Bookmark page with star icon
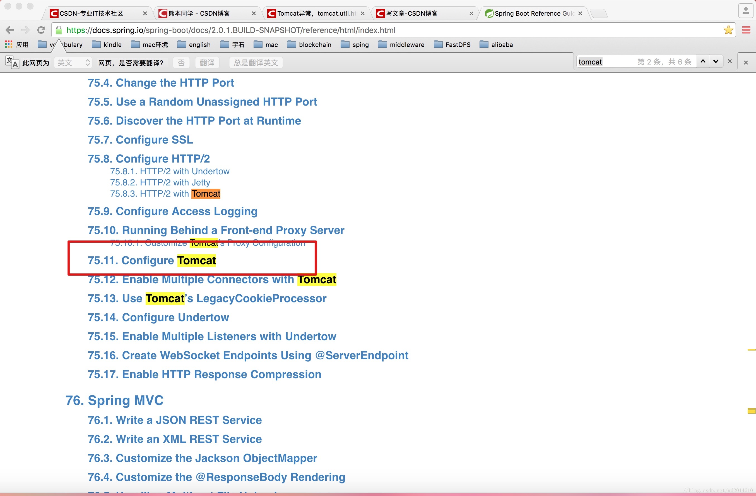Viewport: 756px width, 496px height. pyautogui.click(x=728, y=30)
